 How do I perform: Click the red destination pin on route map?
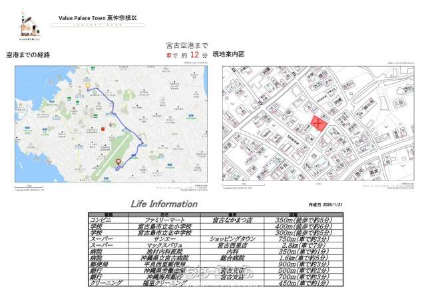[118, 162]
